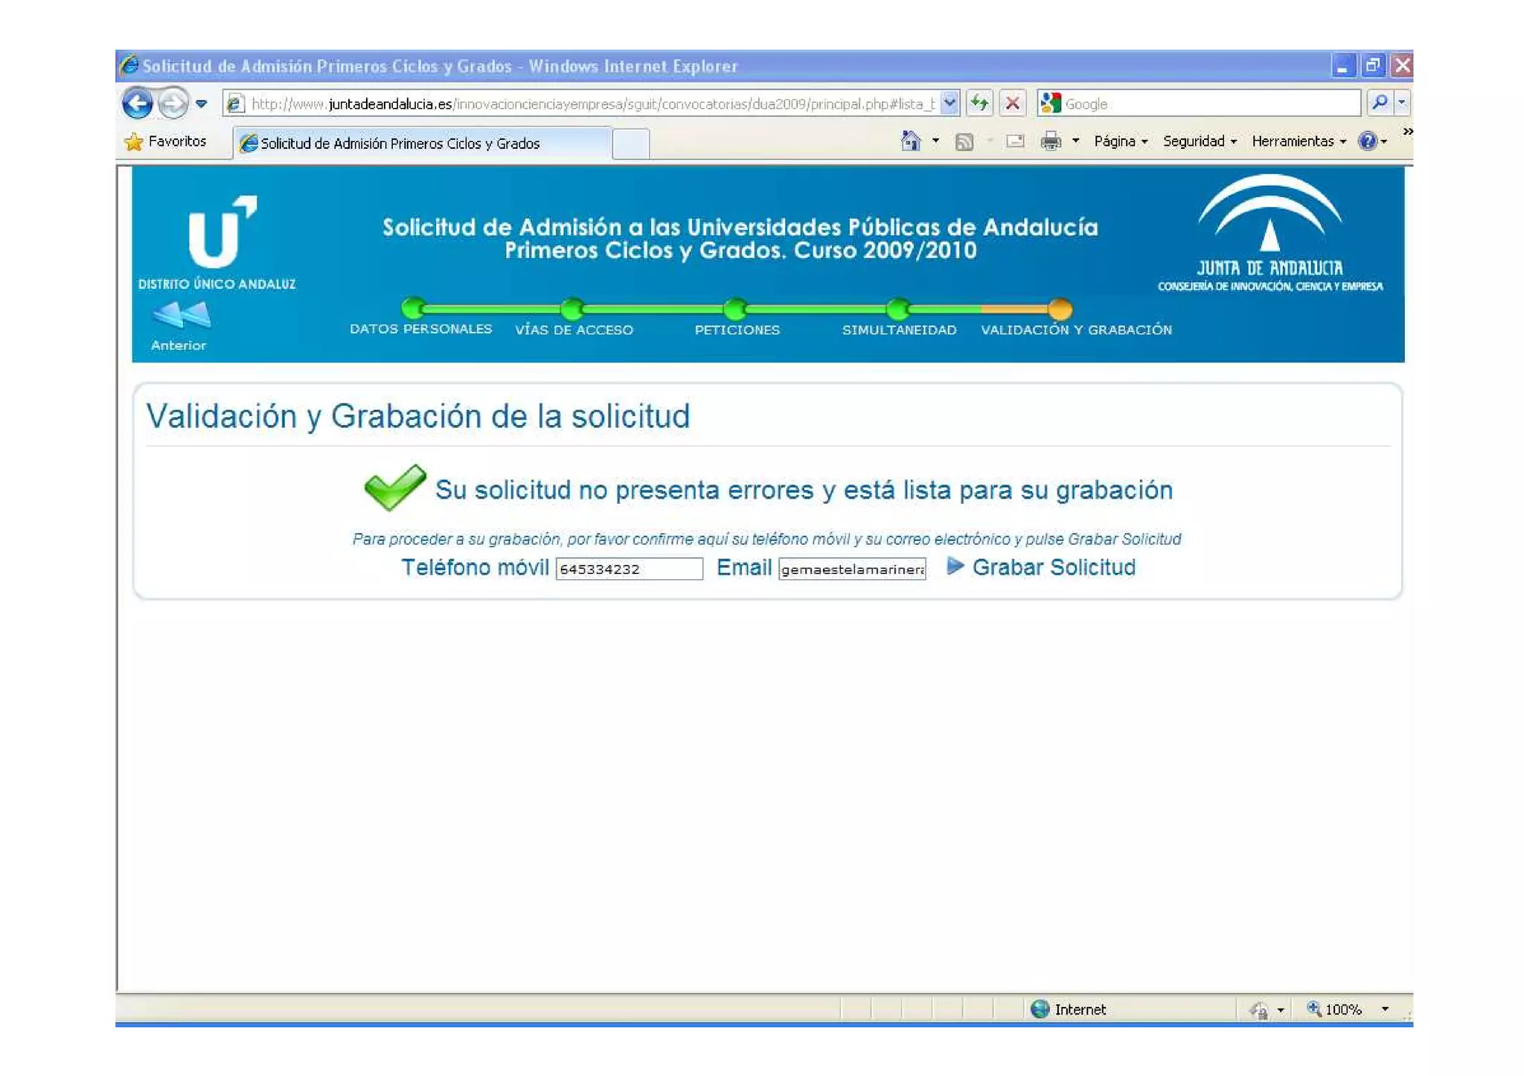This screenshot has width=1524, height=1077.
Task: Click the Email input field
Action: pyautogui.click(x=851, y=569)
